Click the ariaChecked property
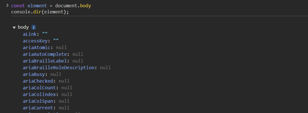This screenshot has width=308, height=113. pos(38,81)
